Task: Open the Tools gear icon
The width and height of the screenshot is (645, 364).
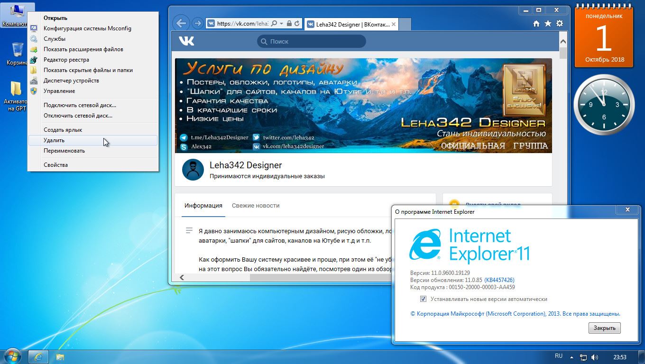Action: click(x=560, y=24)
